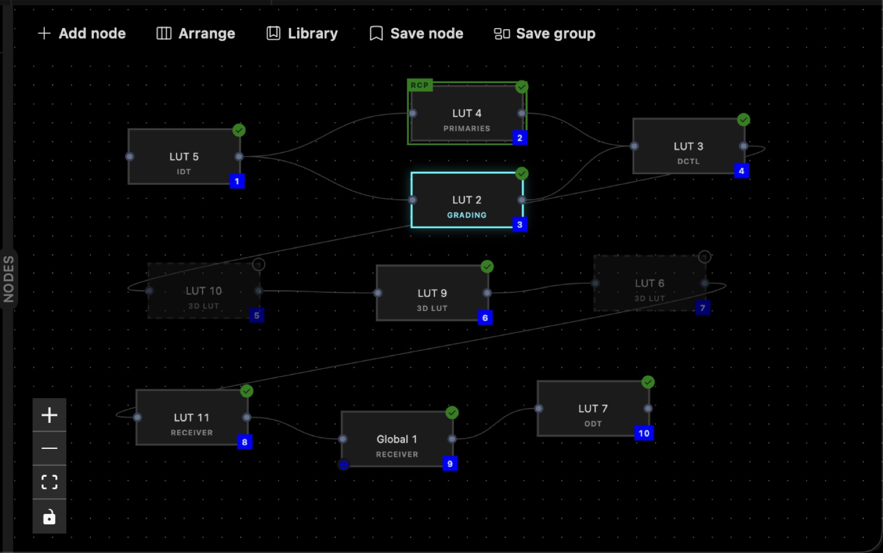Image resolution: width=883 pixels, height=553 pixels.
Task: Enable the LUT 6 node with its circle
Action: [705, 257]
